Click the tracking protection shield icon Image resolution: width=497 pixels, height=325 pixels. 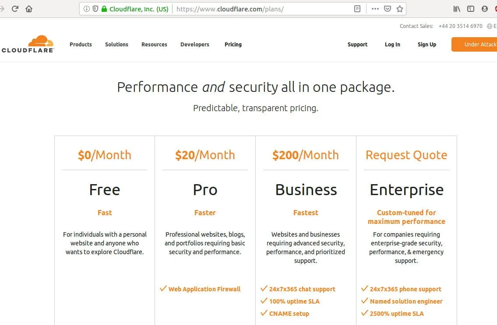pyautogui.click(x=95, y=9)
